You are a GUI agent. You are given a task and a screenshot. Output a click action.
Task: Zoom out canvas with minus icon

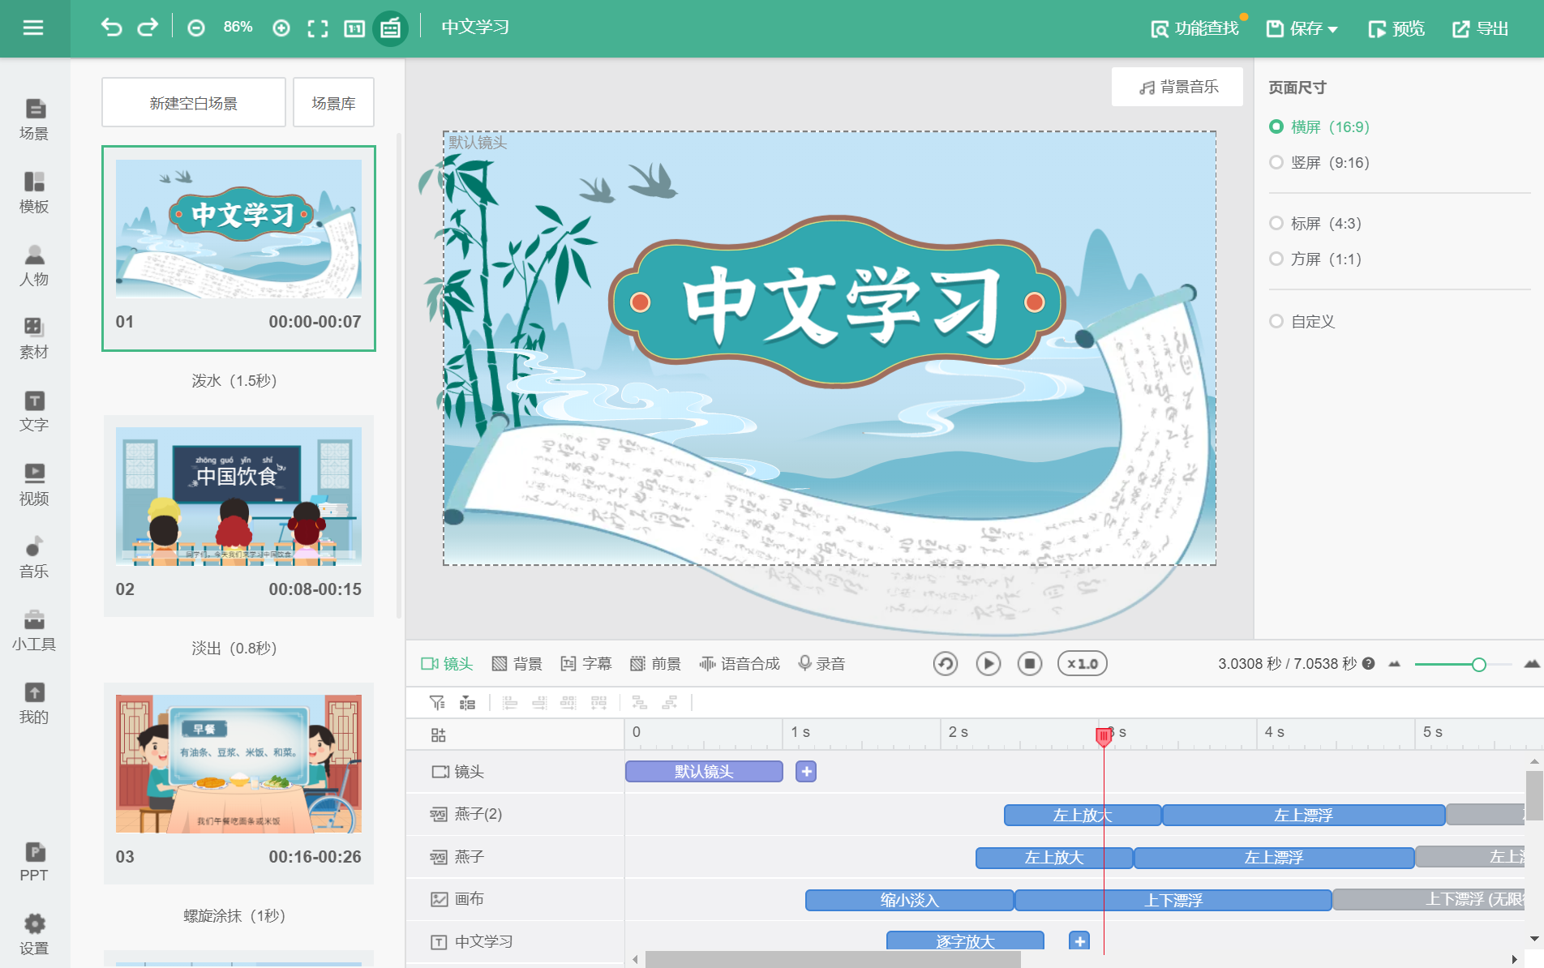(196, 28)
